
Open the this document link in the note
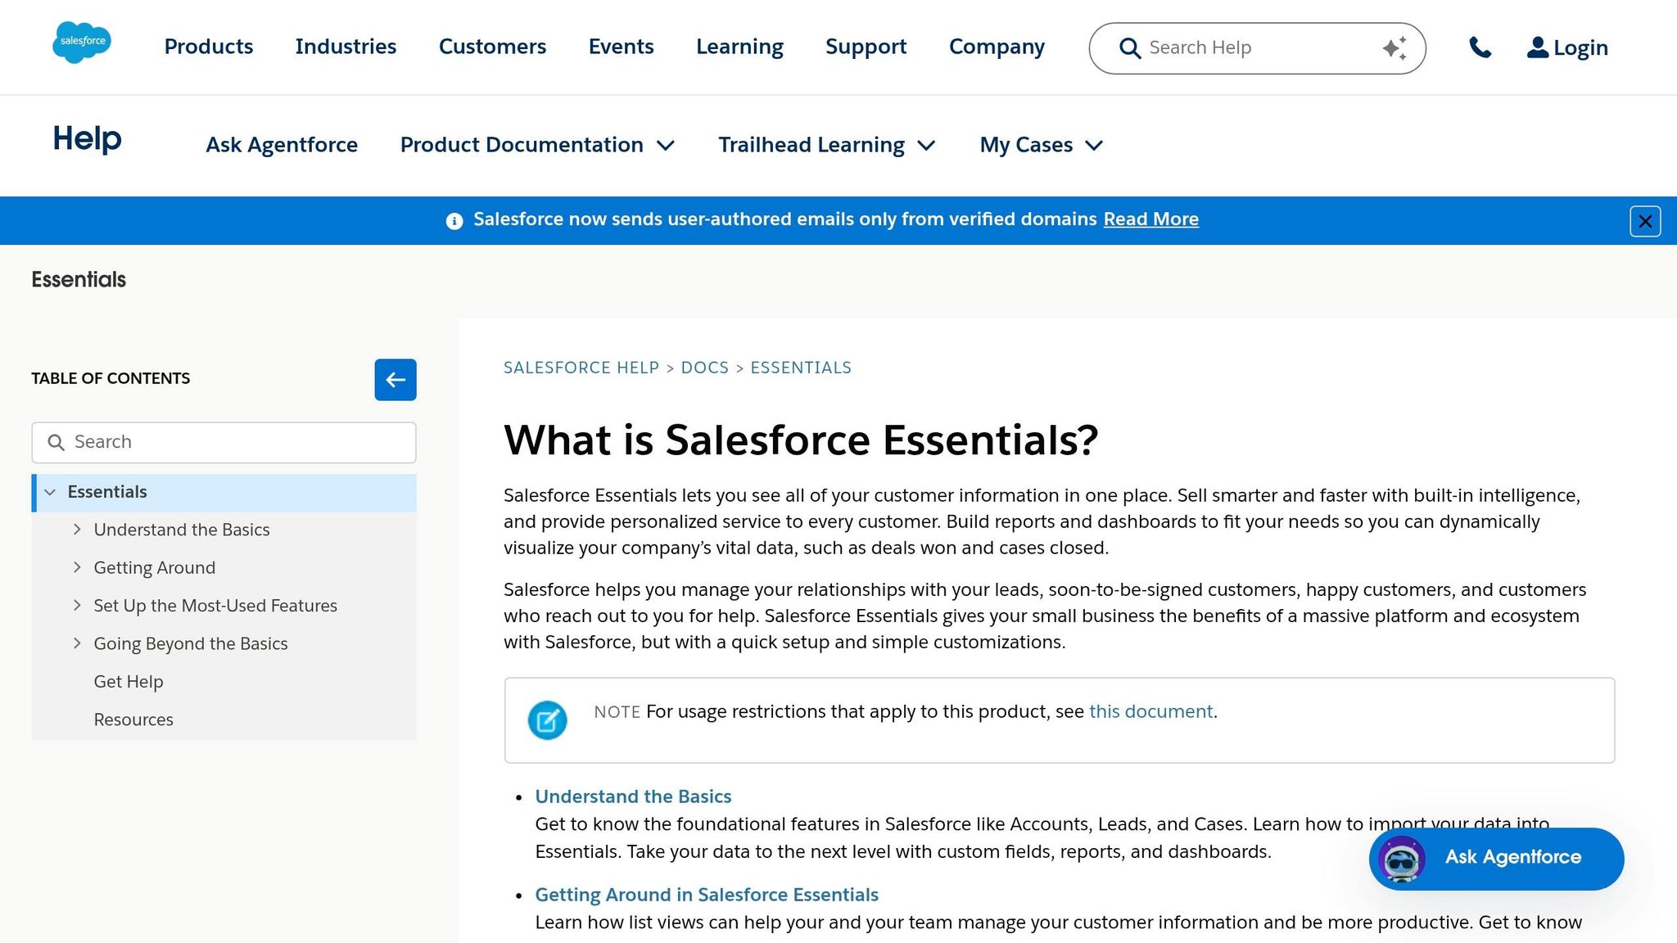[x=1150, y=712]
